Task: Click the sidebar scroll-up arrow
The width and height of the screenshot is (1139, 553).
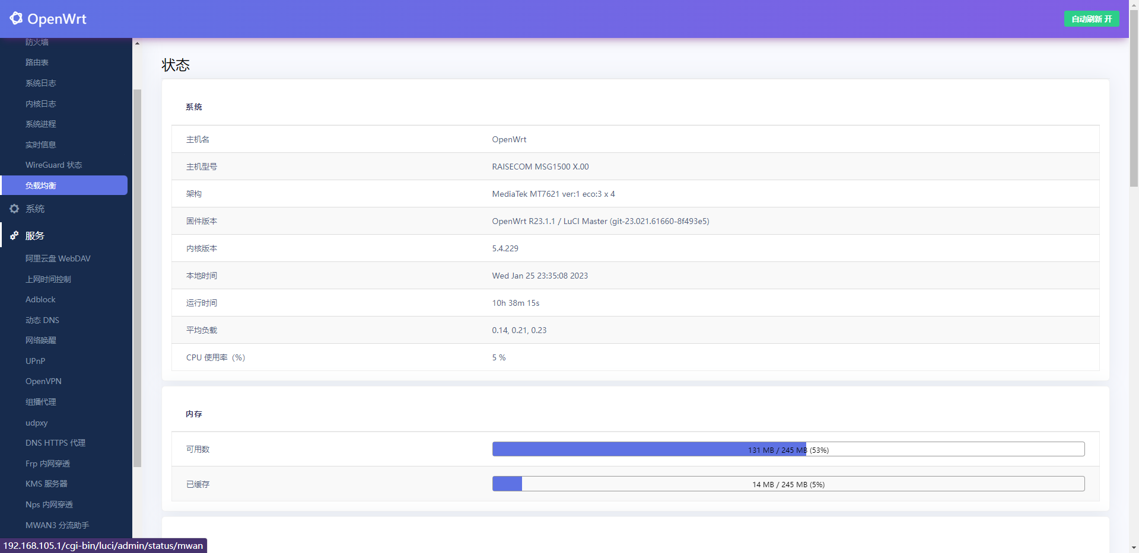Action: click(x=137, y=43)
